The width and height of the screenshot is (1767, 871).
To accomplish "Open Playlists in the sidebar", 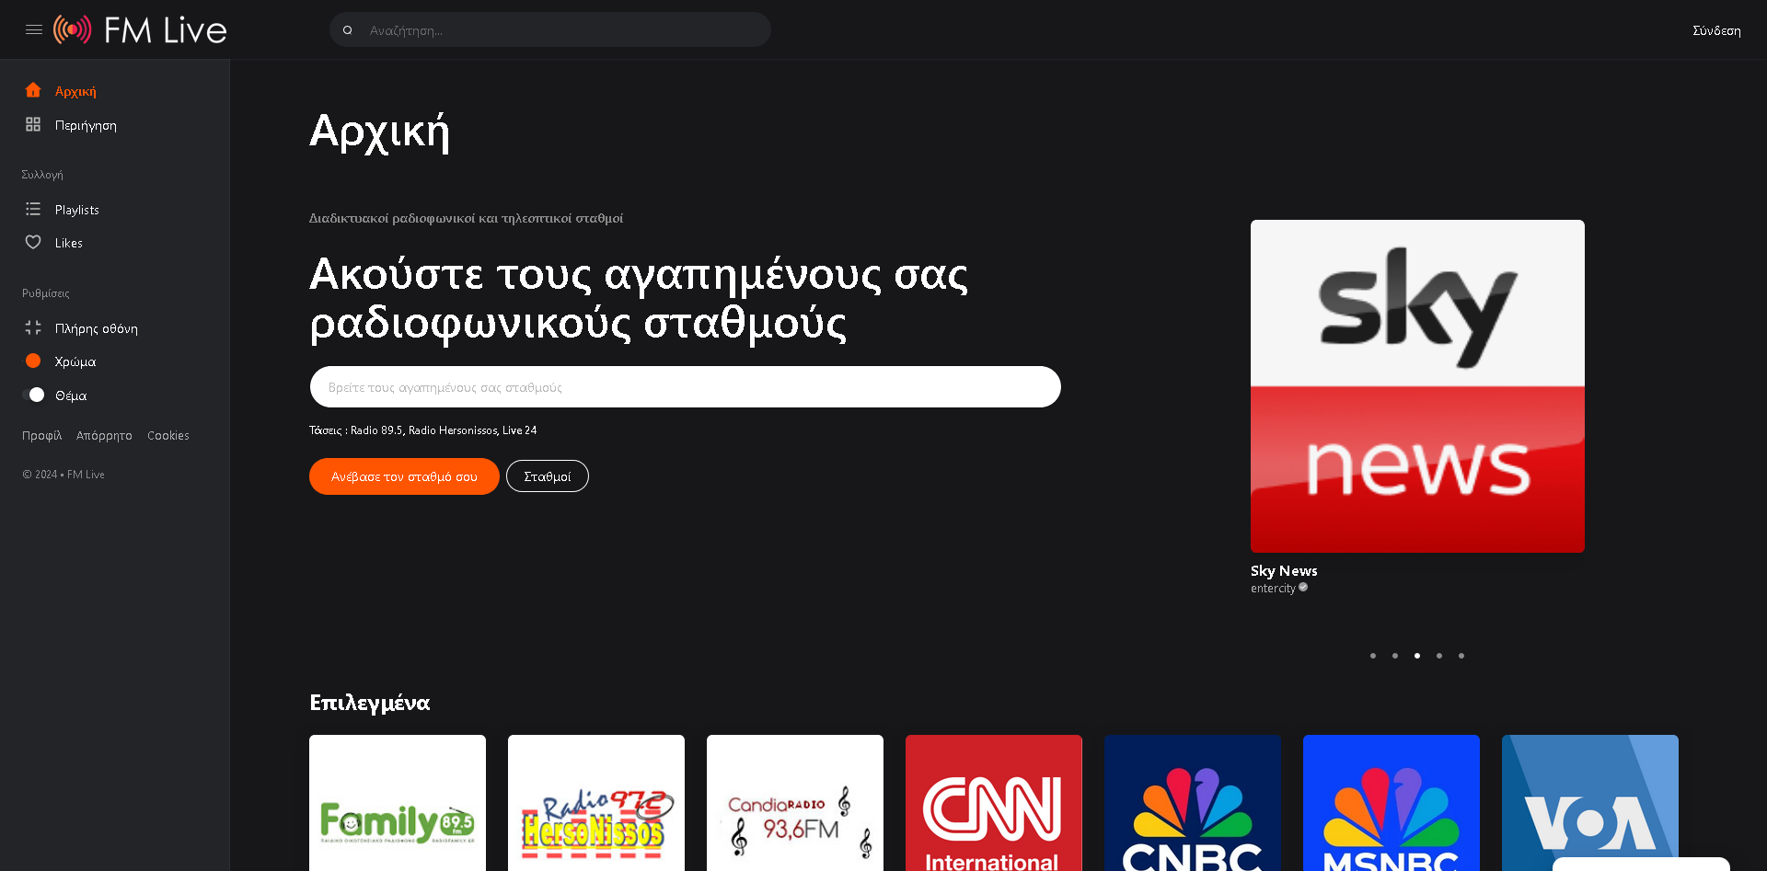I will 77,210.
